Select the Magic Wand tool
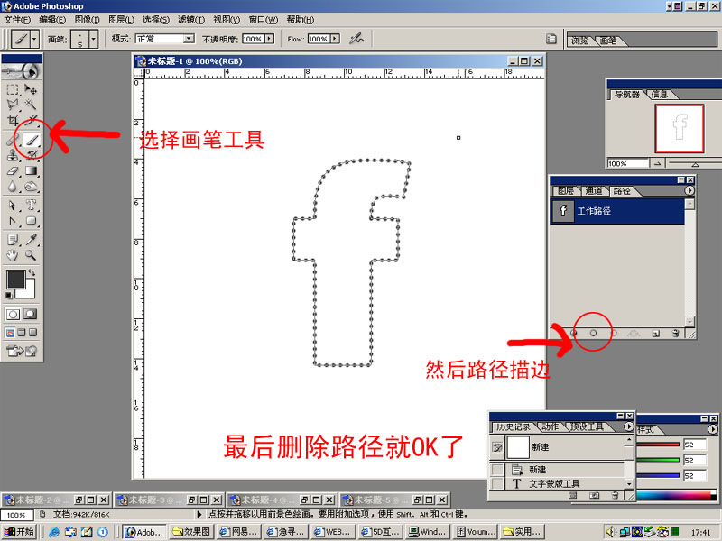This screenshot has width=722, height=541. 31,105
